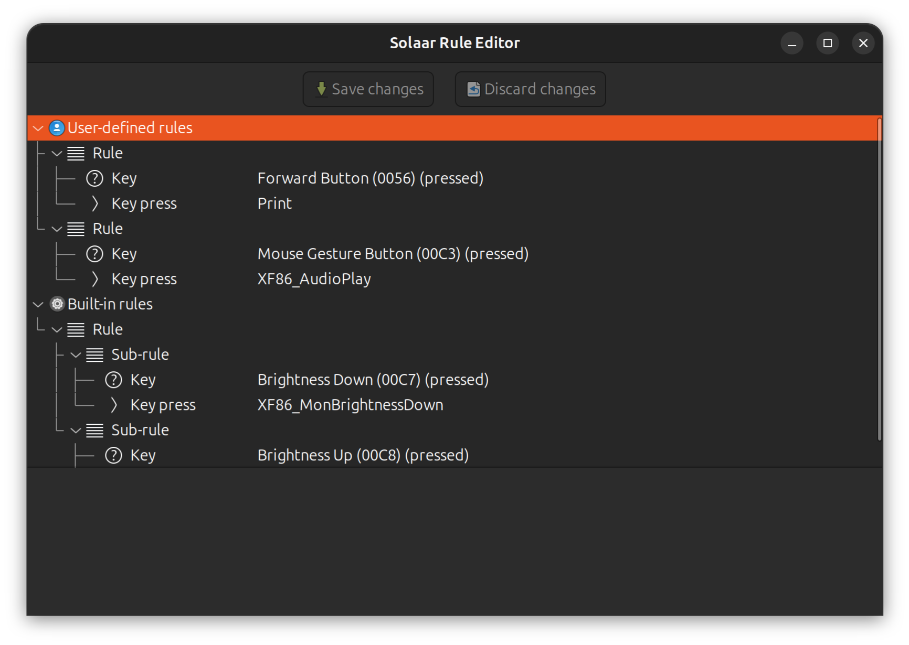Select Key label in Forward Button row
909x645 pixels.
click(x=124, y=179)
